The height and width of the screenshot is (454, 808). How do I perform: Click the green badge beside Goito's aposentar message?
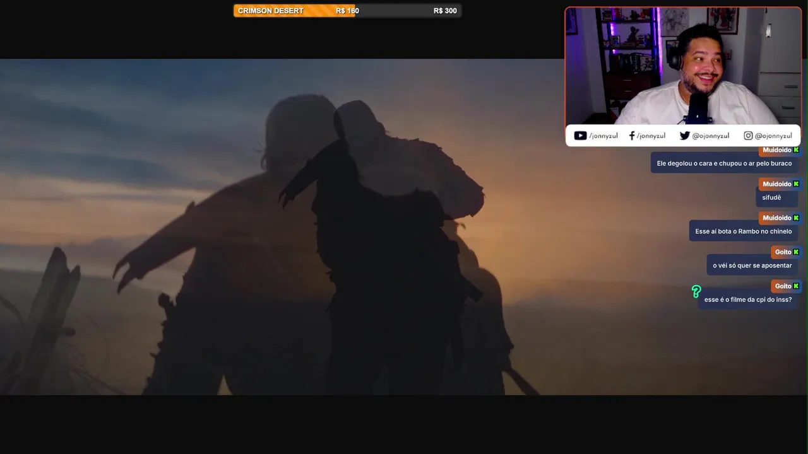(x=796, y=252)
